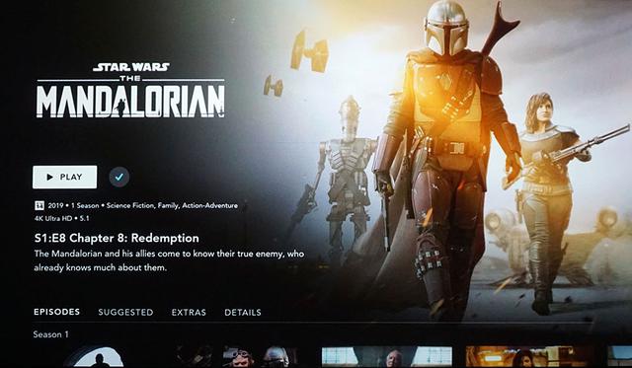
Task: Click the S1:E8 Chapter 8: Redemption title
Action: [x=117, y=238]
